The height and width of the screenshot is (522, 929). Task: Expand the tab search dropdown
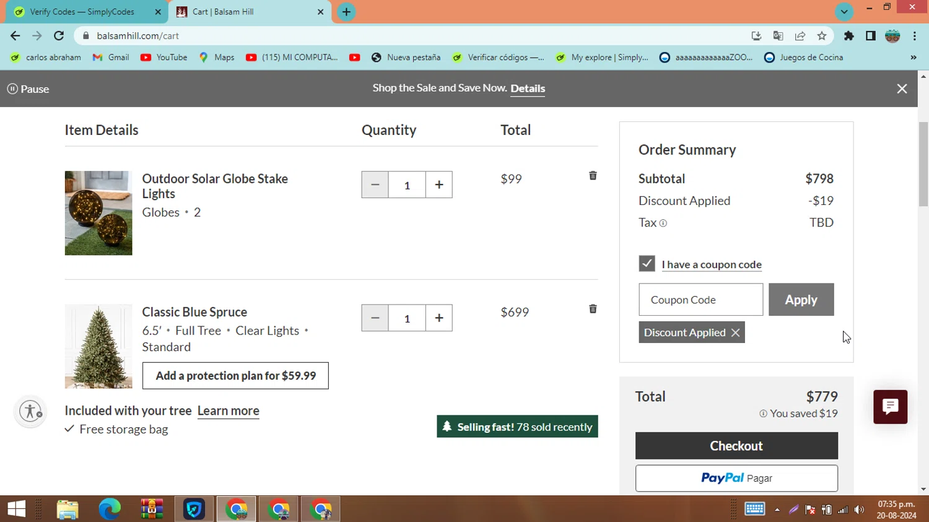point(844,12)
